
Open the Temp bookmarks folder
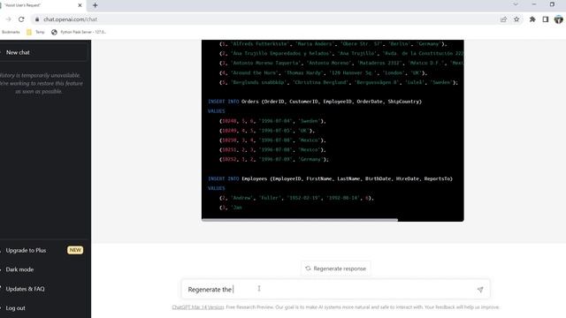35,32
